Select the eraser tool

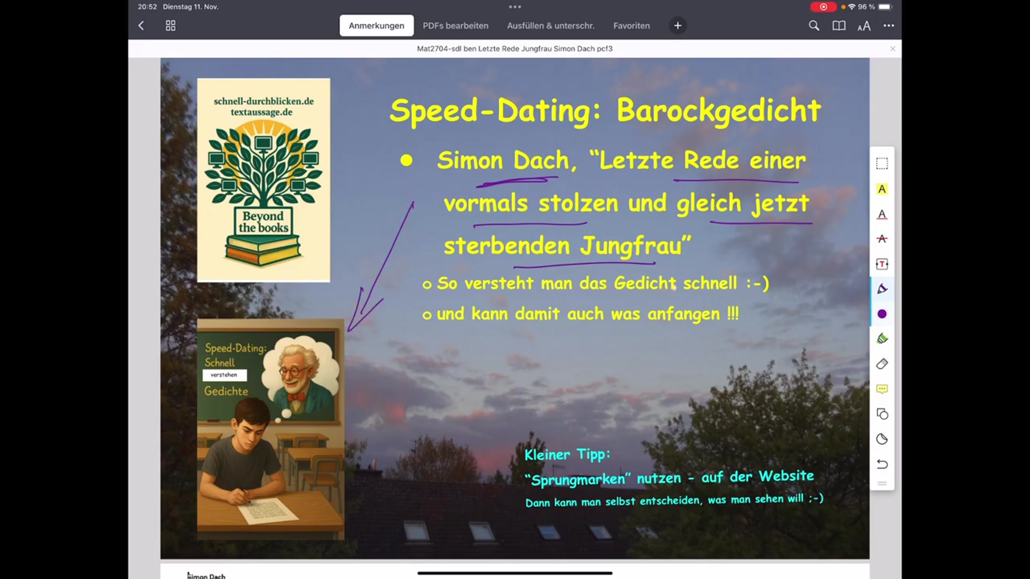[x=882, y=363]
